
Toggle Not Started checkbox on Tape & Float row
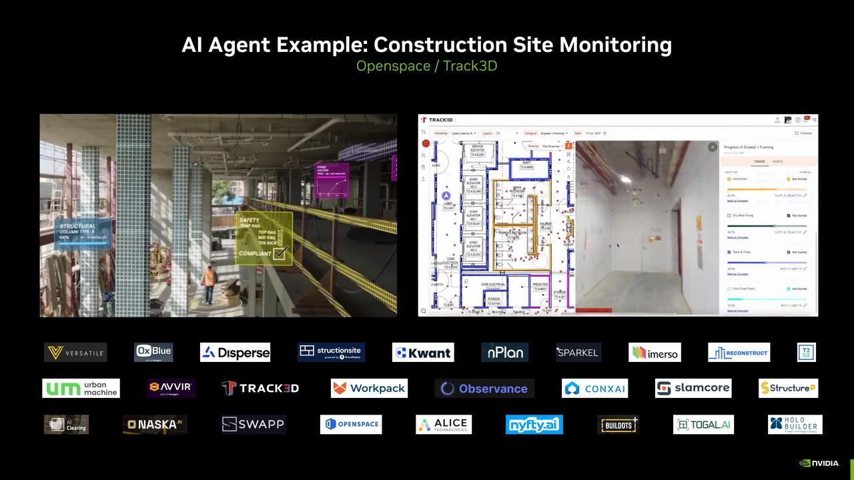point(789,252)
